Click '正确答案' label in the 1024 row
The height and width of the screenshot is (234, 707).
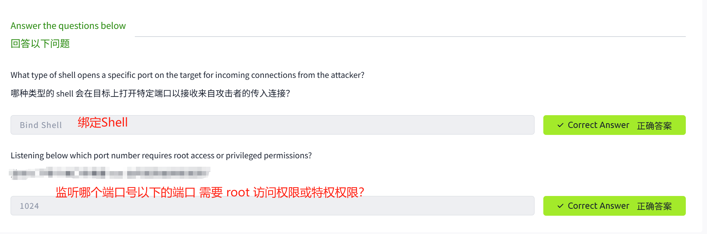click(x=654, y=206)
